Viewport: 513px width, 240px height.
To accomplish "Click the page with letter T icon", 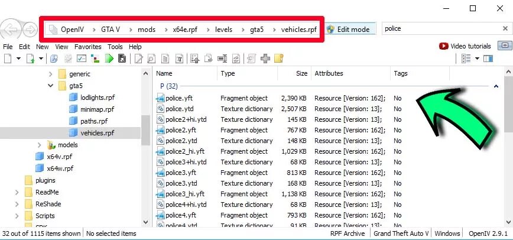I will 179,59.
